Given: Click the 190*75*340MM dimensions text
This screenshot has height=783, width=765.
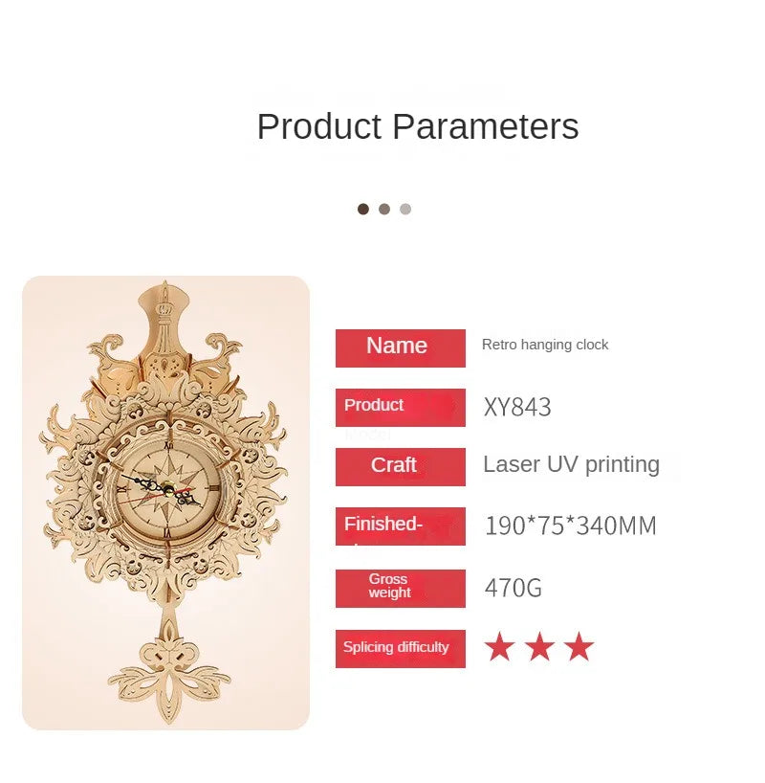Looking at the screenshot, I should point(570,526).
